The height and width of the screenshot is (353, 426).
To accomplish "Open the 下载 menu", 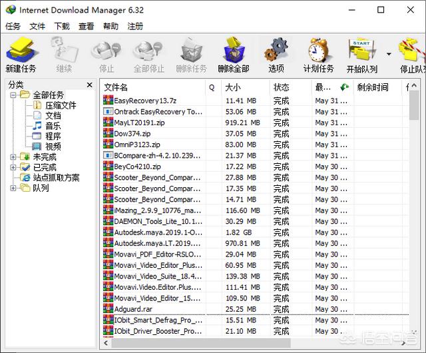I will coord(62,27).
